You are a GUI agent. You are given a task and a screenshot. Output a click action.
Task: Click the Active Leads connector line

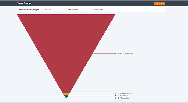tap(104, 53)
